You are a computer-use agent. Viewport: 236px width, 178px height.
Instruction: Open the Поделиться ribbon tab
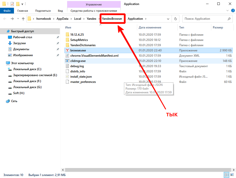point(43,11)
